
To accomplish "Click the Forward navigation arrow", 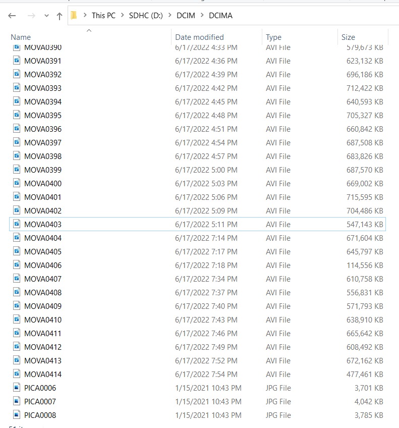I will point(31,16).
